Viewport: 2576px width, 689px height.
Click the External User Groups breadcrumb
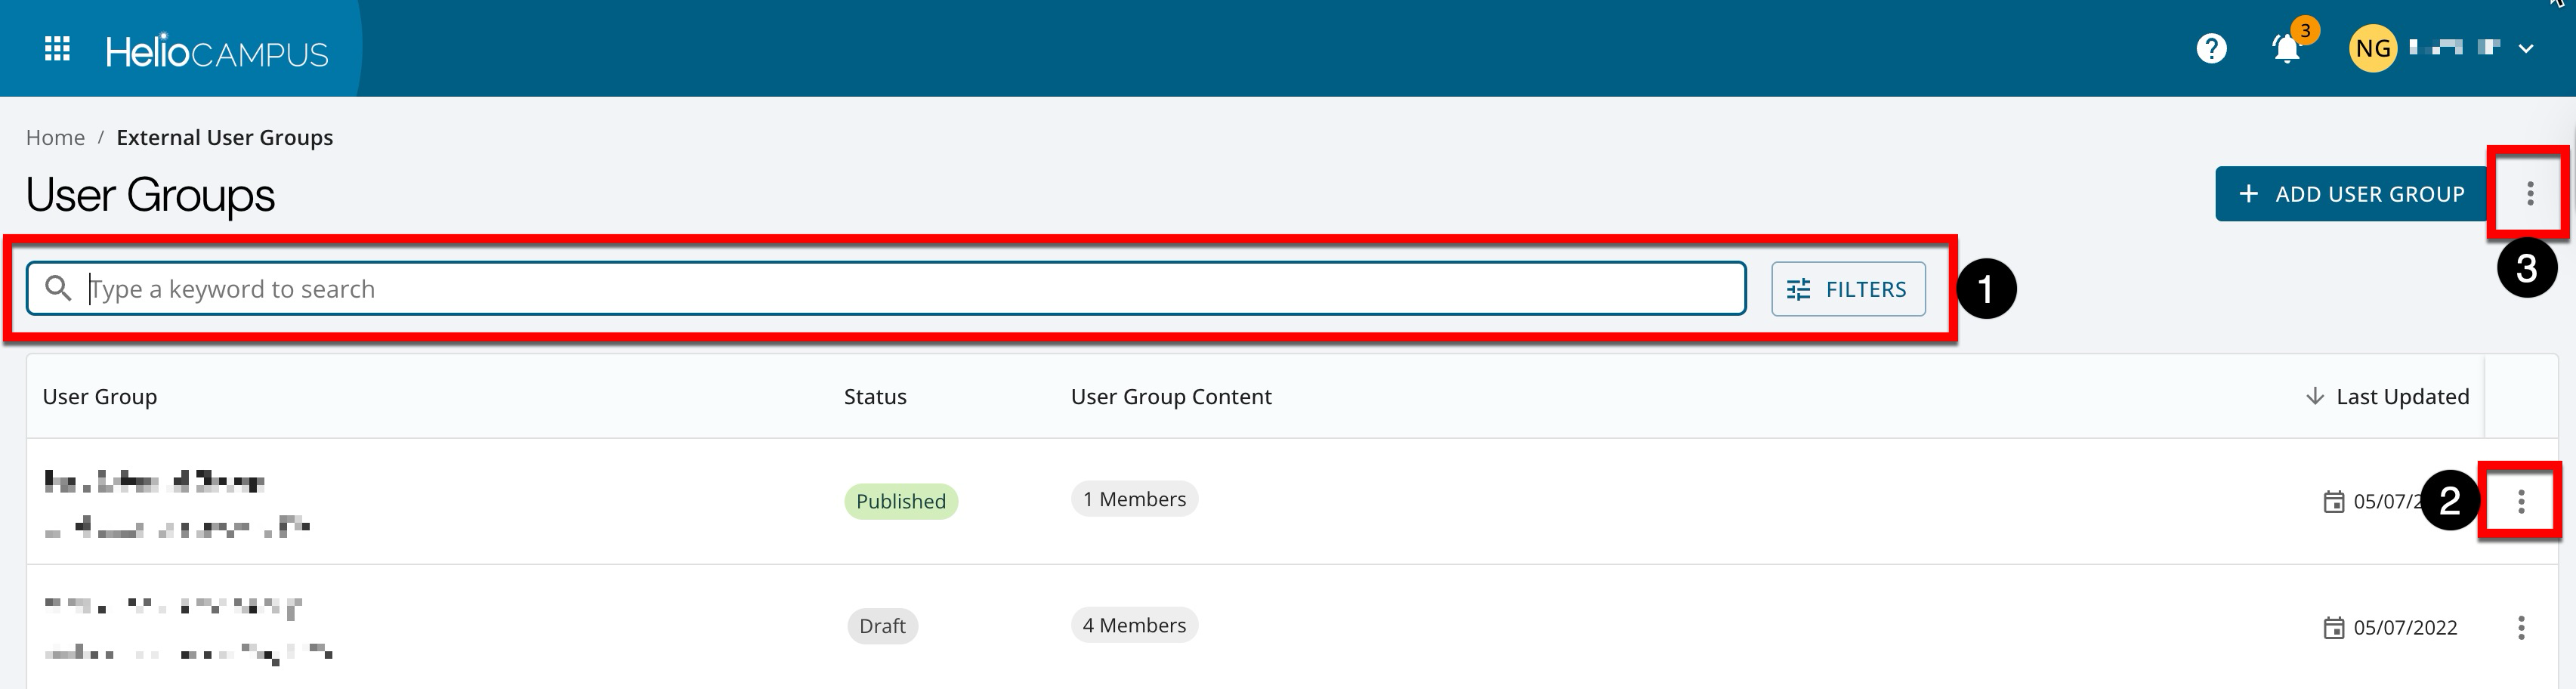point(224,137)
